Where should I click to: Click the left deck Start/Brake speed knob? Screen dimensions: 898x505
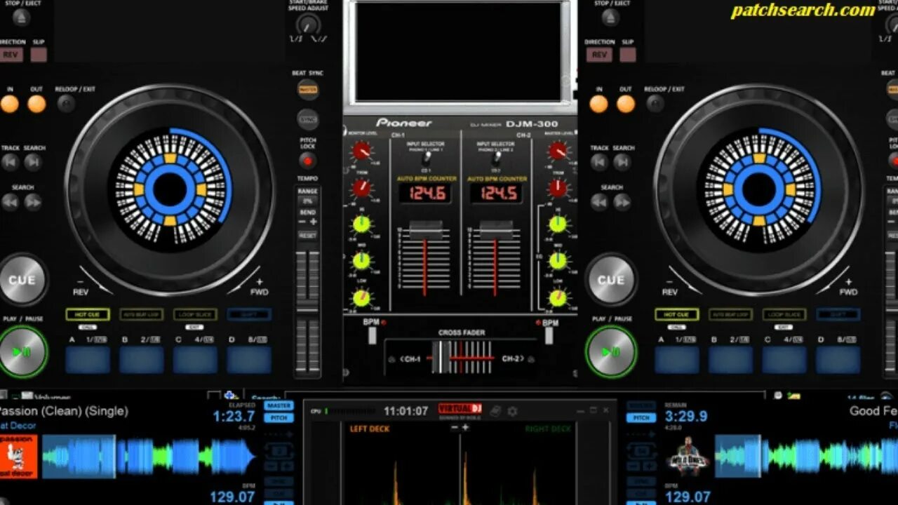307,25
